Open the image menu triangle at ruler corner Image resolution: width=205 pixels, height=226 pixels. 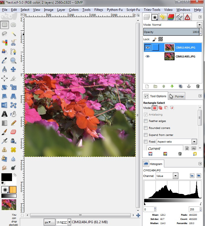pos(22,15)
